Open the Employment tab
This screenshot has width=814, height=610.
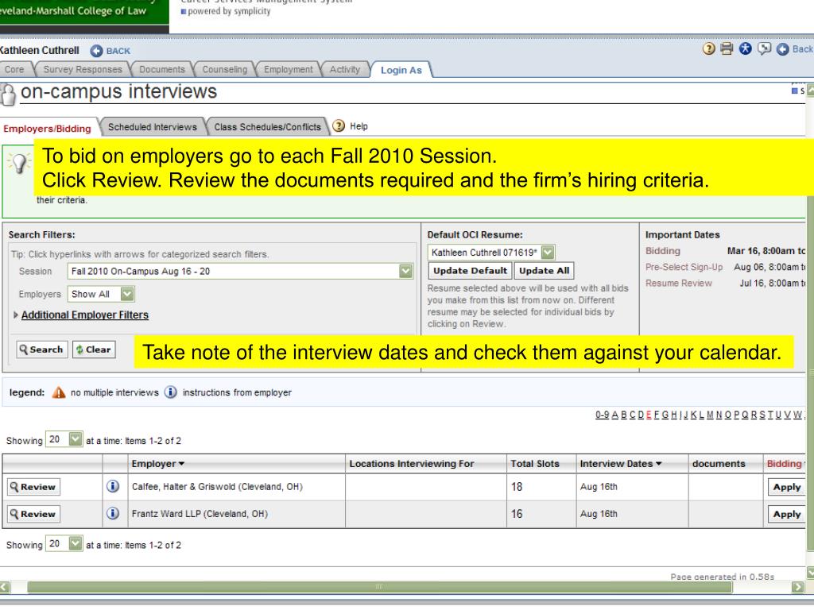coord(288,70)
